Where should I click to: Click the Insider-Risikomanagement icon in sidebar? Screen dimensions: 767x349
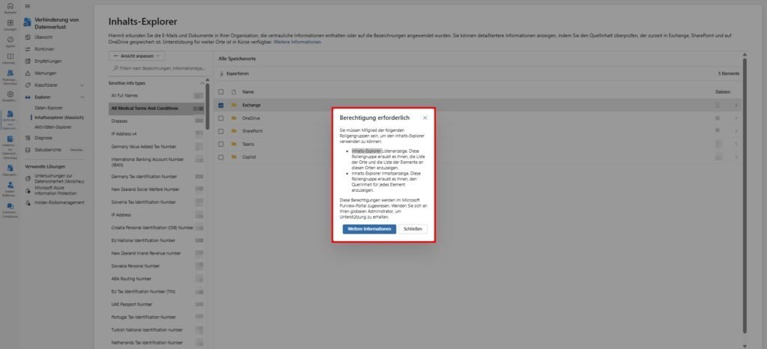[x=28, y=201]
